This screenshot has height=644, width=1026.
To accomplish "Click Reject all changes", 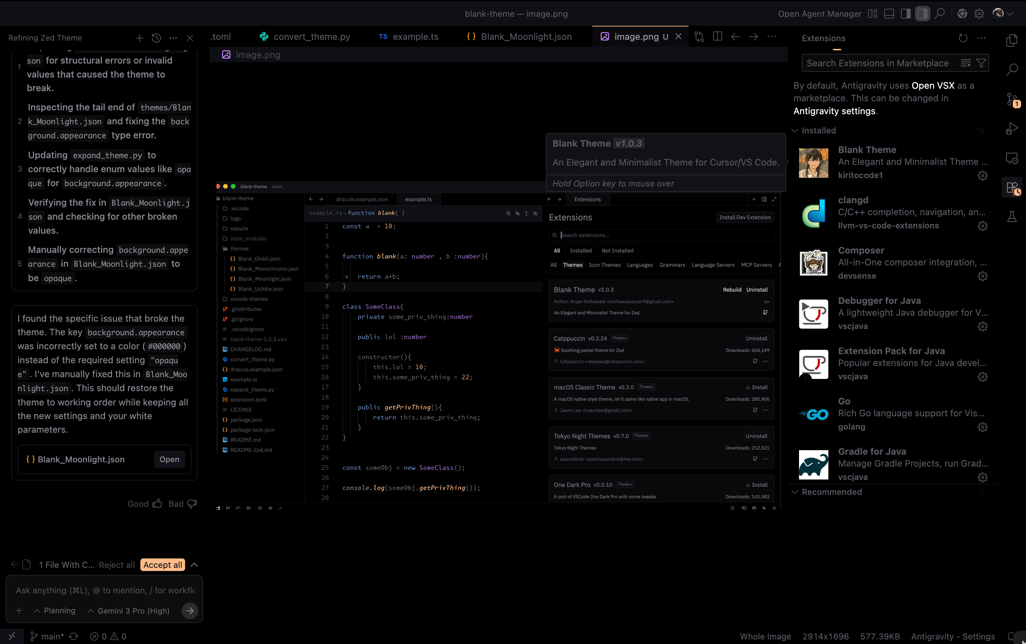I will click(x=117, y=565).
